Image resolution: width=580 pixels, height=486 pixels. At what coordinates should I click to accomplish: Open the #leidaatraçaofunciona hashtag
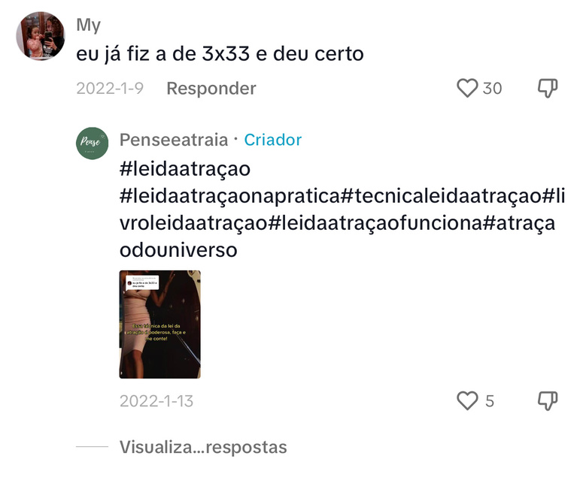click(x=375, y=223)
